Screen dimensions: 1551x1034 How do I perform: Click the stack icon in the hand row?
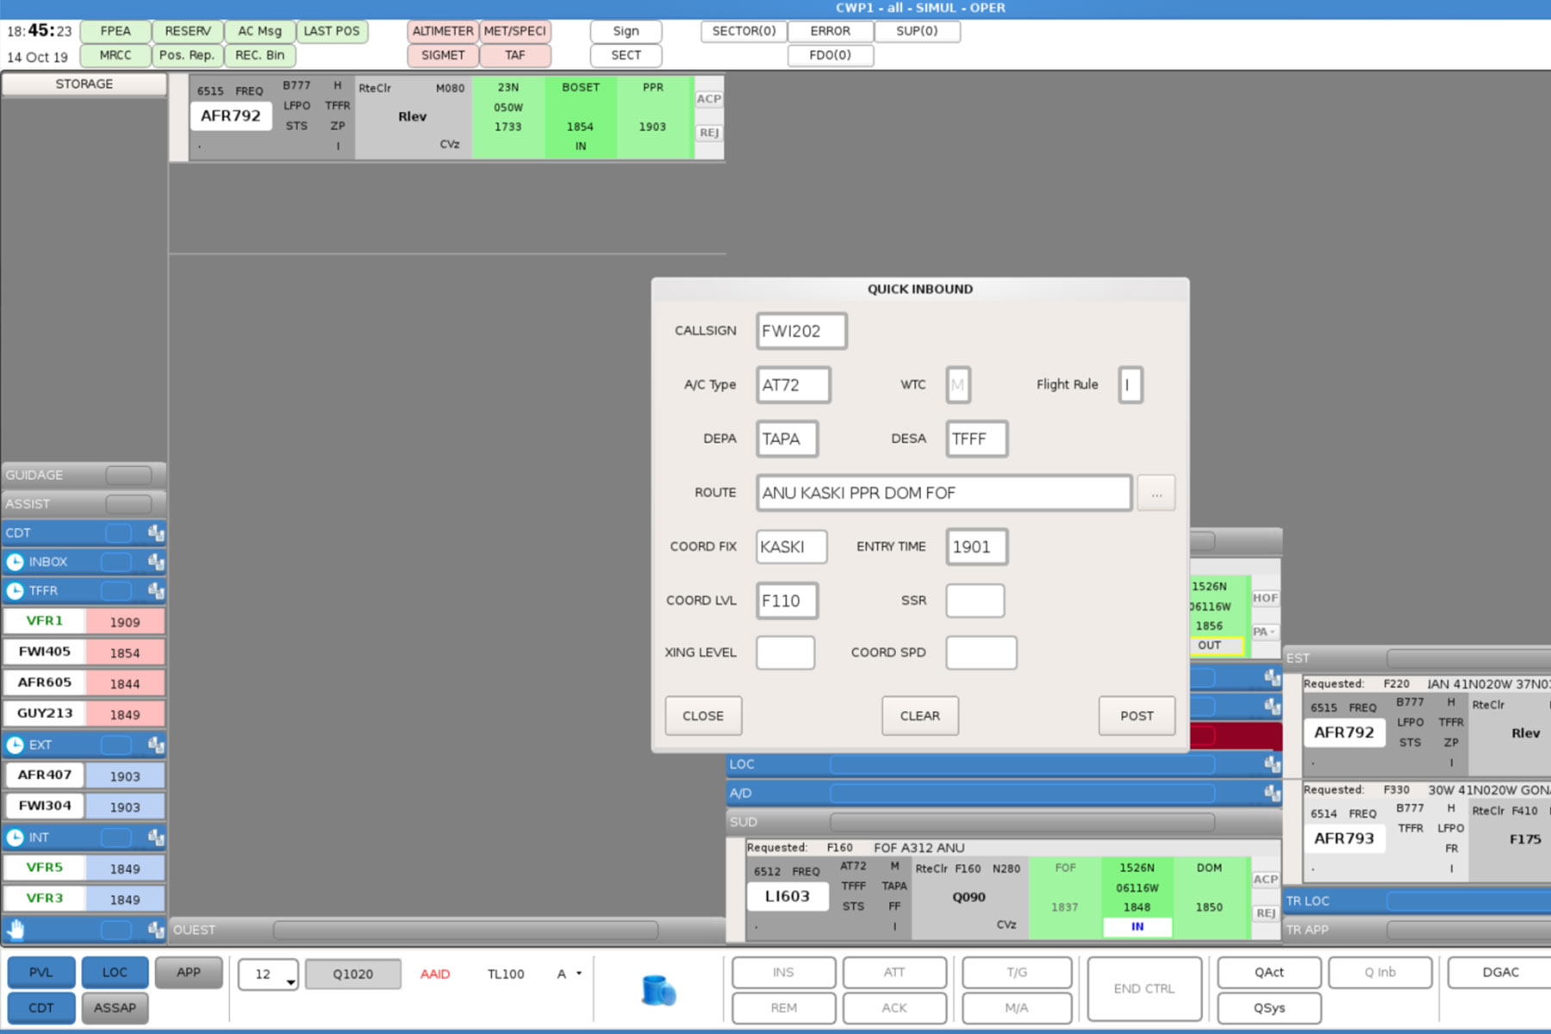[156, 929]
